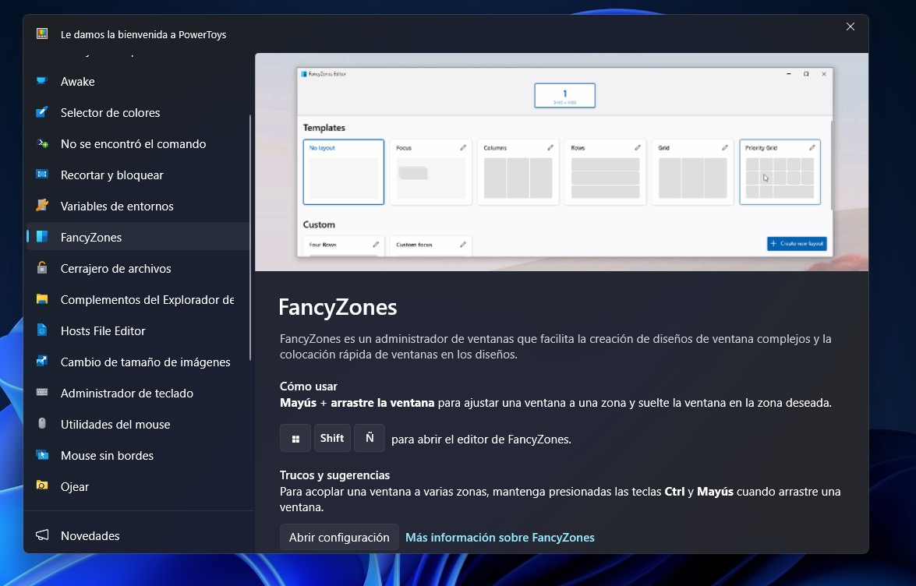The width and height of the screenshot is (916, 586).
Task: Open Variables de entornos entry
Action: tap(138, 206)
